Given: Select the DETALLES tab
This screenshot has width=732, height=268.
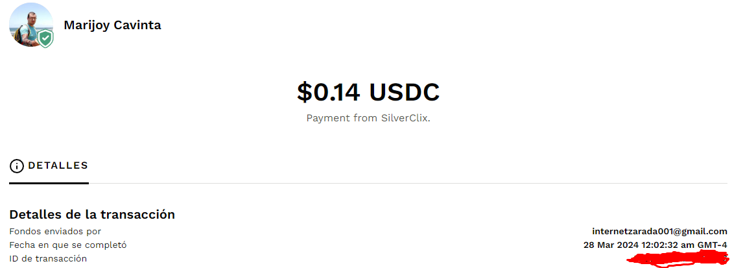Looking at the screenshot, I should (49, 165).
